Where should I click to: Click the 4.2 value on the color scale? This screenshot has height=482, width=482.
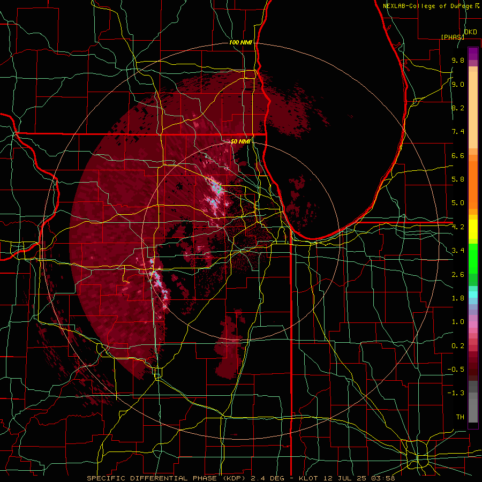click(458, 227)
